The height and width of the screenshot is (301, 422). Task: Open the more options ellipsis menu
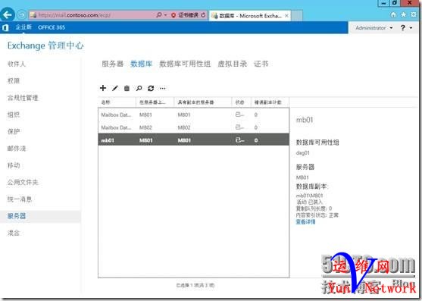pos(163,88)
